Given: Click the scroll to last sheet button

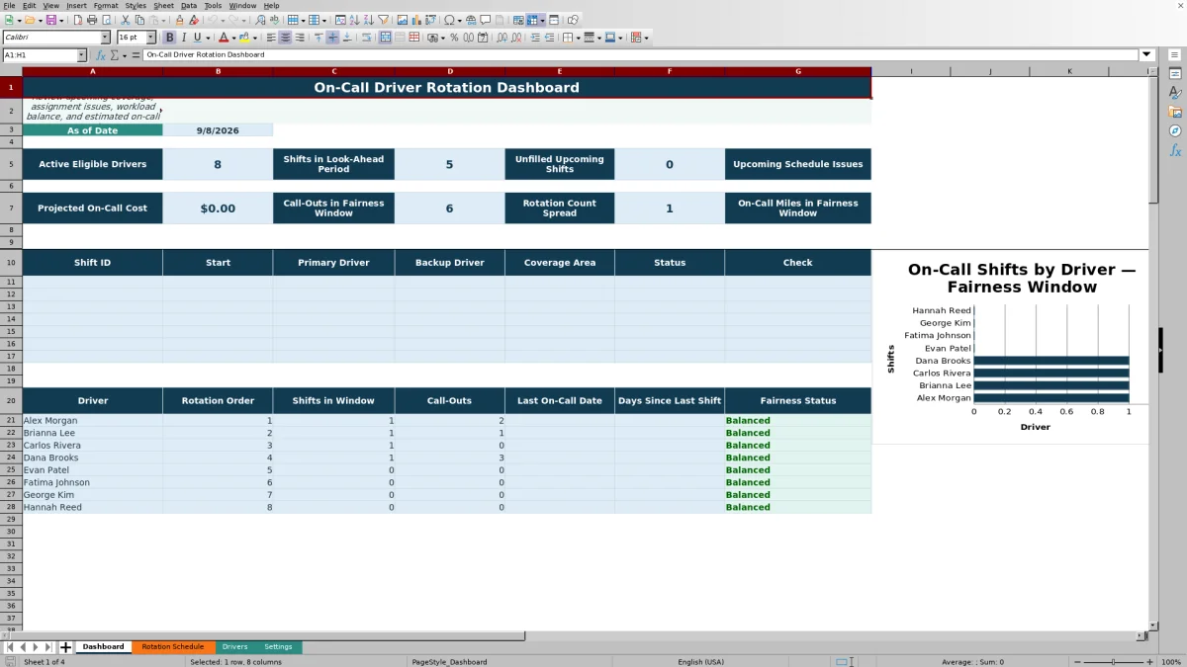Looking at the screenshot, I should click(x=48, y=647).
